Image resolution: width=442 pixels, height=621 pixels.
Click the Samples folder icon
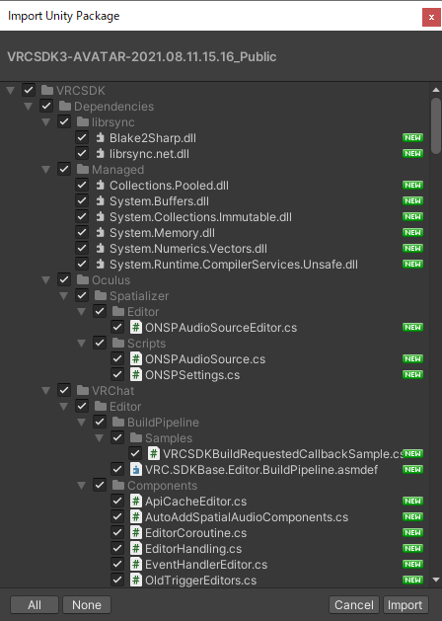tap(136, 438)
